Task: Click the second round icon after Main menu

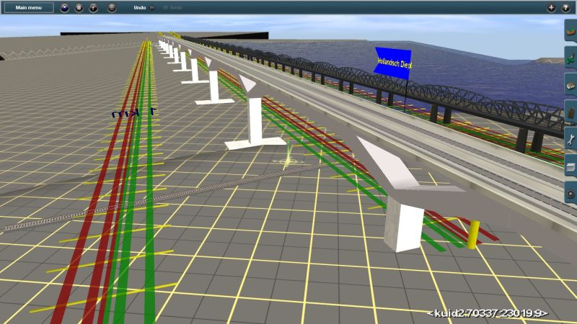Action: coord(79,8)
